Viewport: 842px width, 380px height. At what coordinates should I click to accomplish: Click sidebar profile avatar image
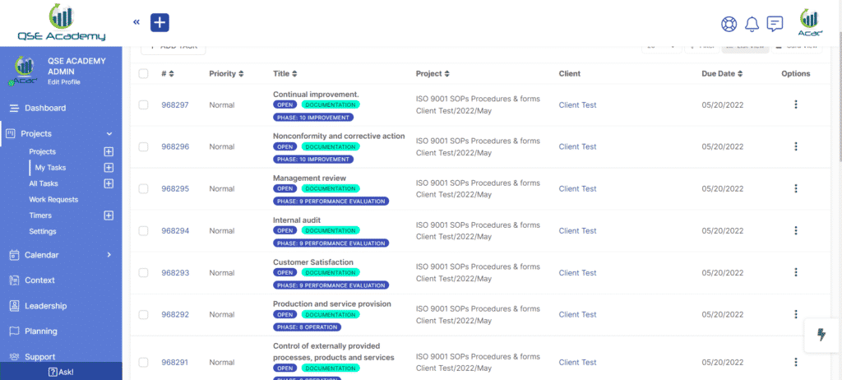pyautogui.click(x=22, y=71)
